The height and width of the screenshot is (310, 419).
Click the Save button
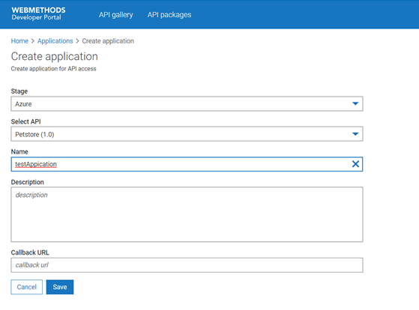point(60,287)
